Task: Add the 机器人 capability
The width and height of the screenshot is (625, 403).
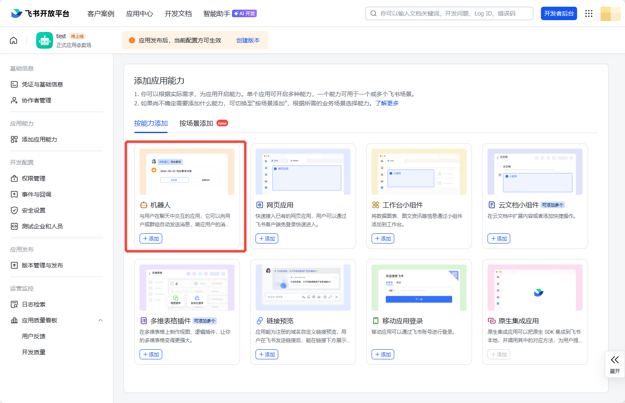Action: [151, 238]
